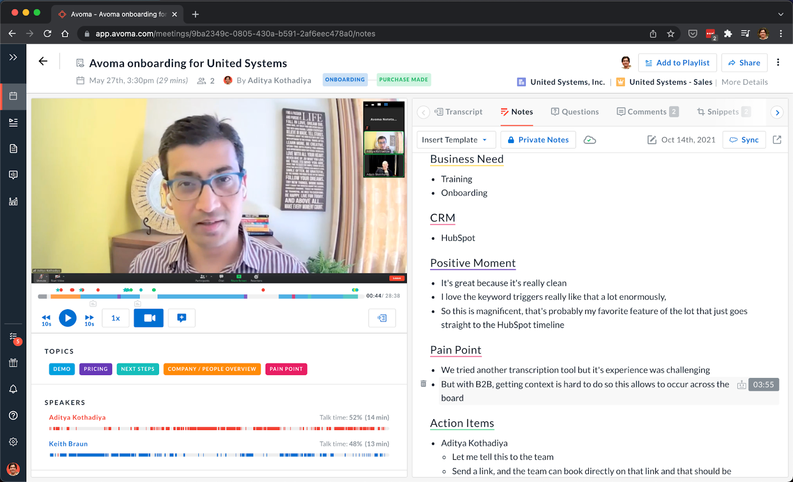Open the comments screen sidebar icon
Image resolution: width=793 pixels, height=482 pixels.
pos(13,175)
